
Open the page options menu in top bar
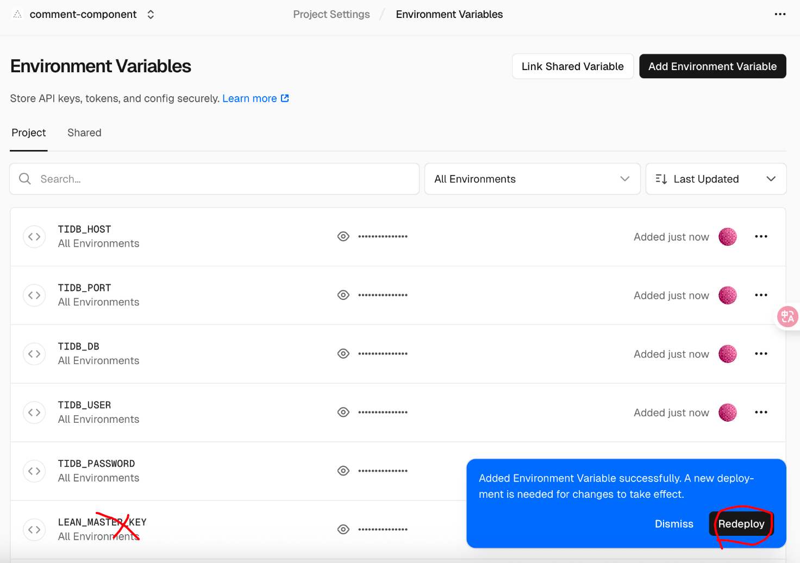pos(780,14)
